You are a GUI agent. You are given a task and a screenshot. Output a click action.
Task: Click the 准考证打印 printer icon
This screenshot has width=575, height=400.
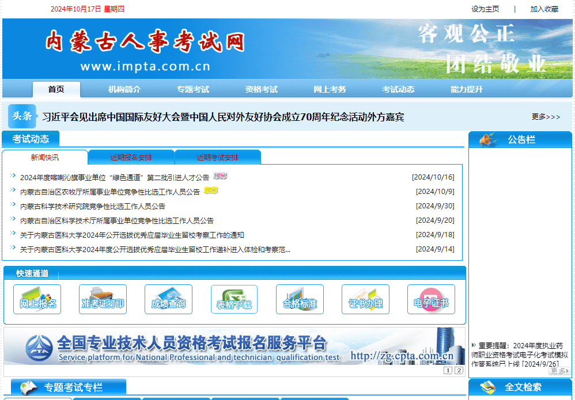pos(103,299)
